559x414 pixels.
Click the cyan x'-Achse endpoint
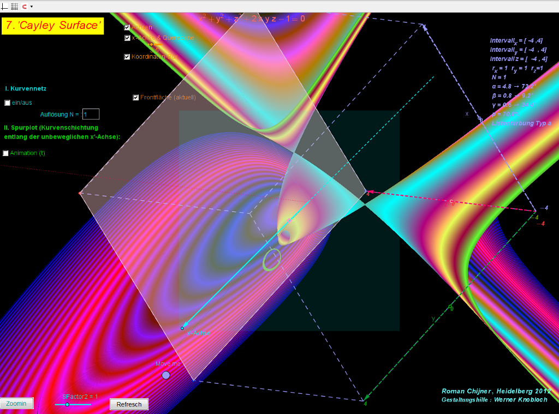[182, 328]
